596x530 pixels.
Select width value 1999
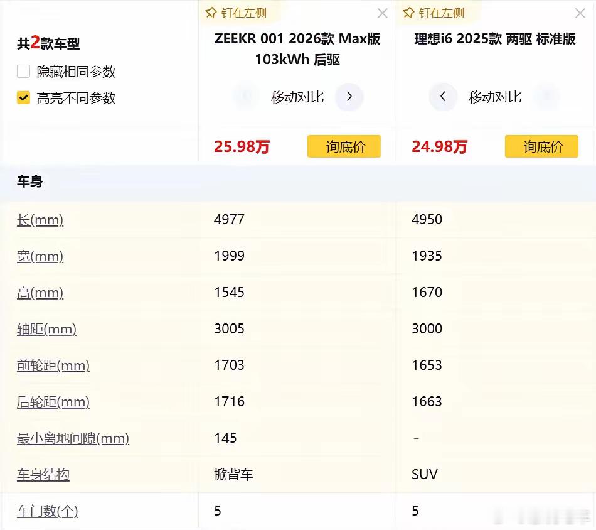pyautogui.click(x=229, y=256)
